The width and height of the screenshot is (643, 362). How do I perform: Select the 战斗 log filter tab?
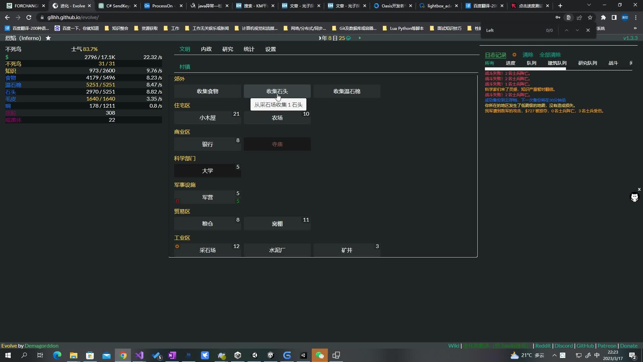[613, 63]
